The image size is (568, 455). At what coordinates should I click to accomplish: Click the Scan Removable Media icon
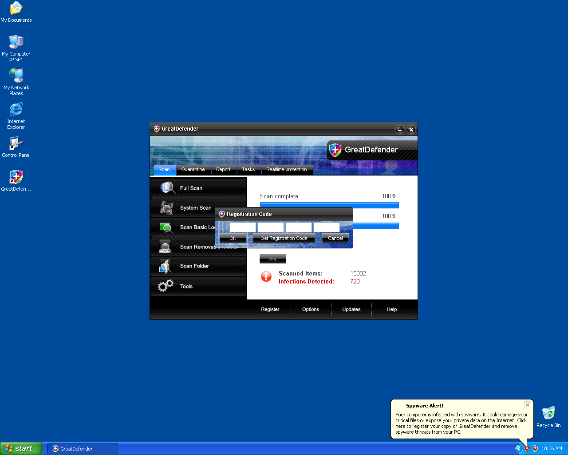166,247
